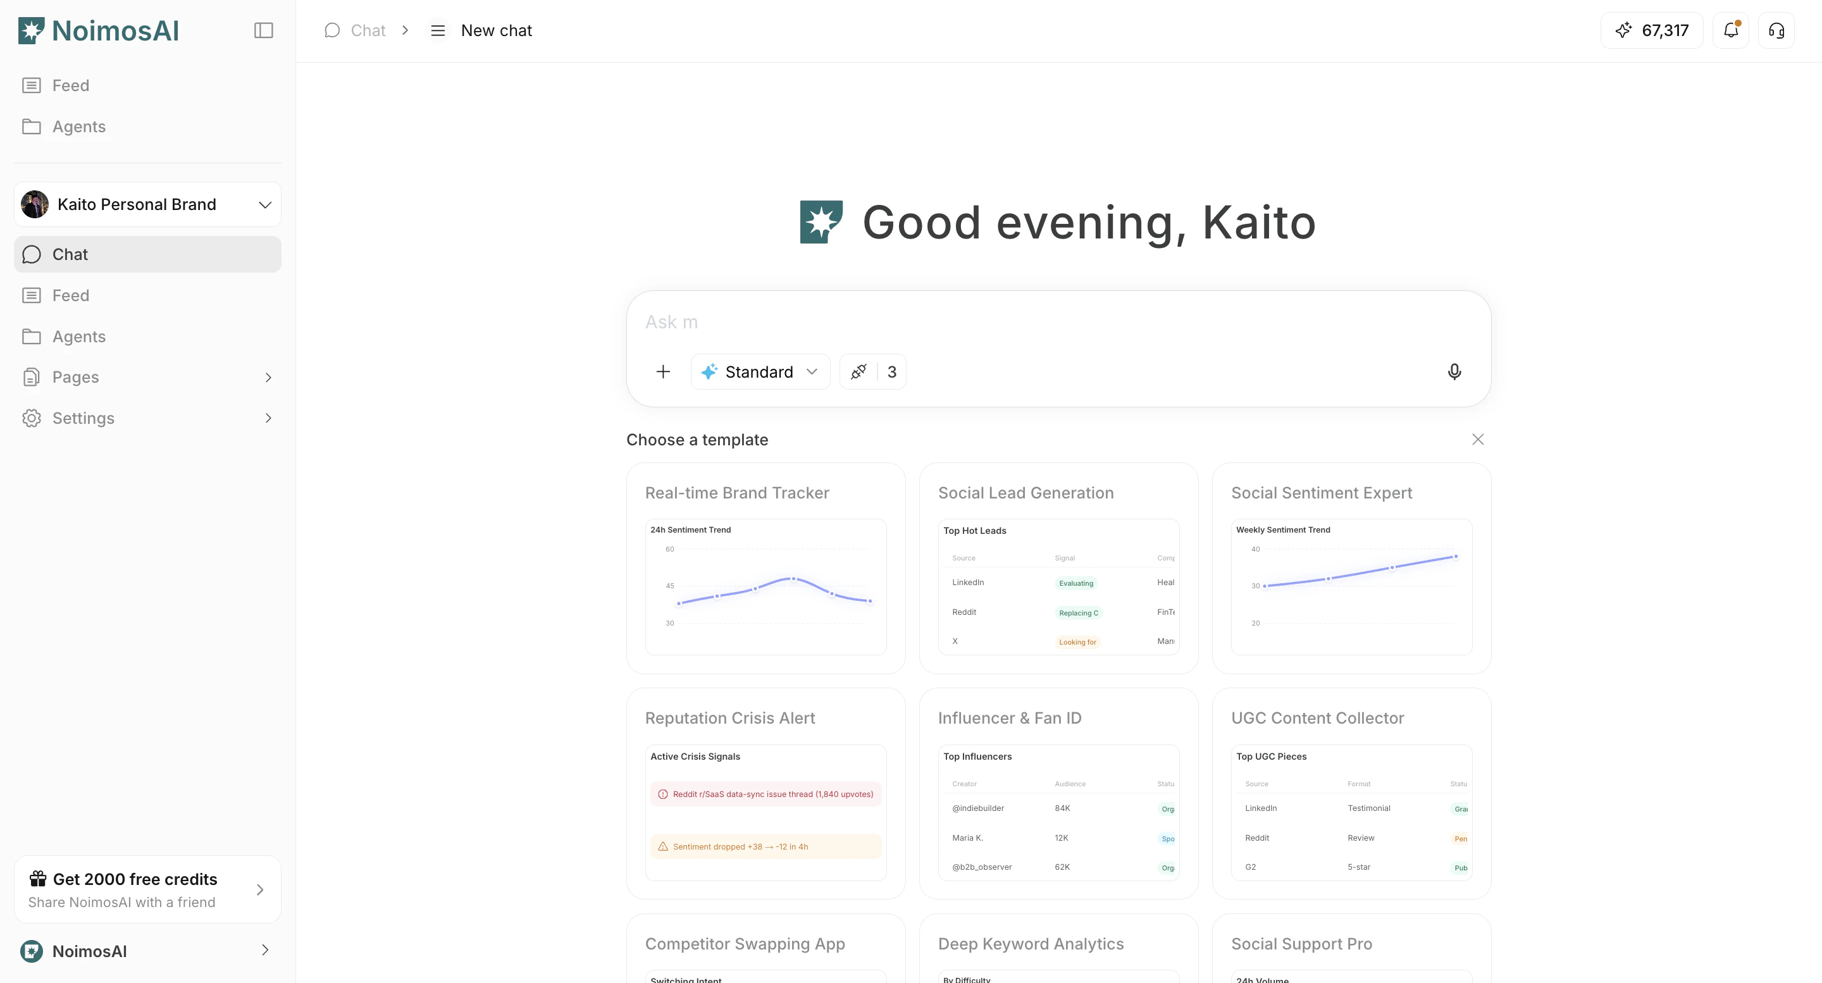Click the '@indiebuilder' influencer row
The image size is (1822, 983).
coord(1058,808)
